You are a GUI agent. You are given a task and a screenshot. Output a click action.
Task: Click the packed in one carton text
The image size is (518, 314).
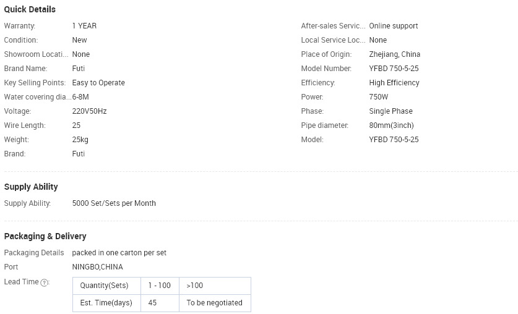[x=119, y=253]
